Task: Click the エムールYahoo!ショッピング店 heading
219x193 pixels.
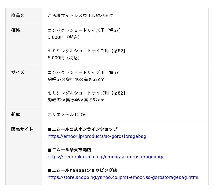Action: click(x=82, y=170)
